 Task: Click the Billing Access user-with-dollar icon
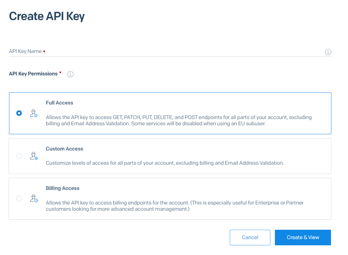click(x=34, y=199)
